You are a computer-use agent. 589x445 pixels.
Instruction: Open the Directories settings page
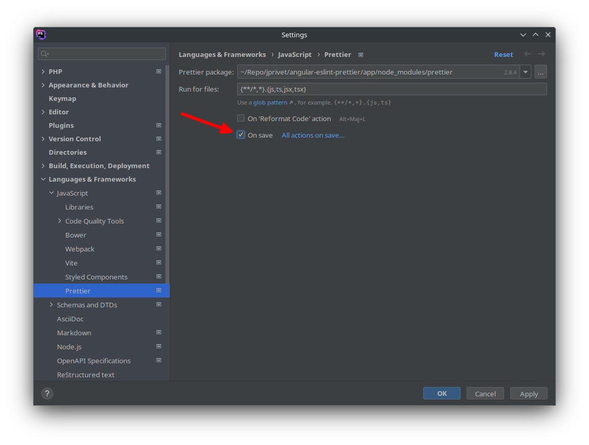[68, 152]
